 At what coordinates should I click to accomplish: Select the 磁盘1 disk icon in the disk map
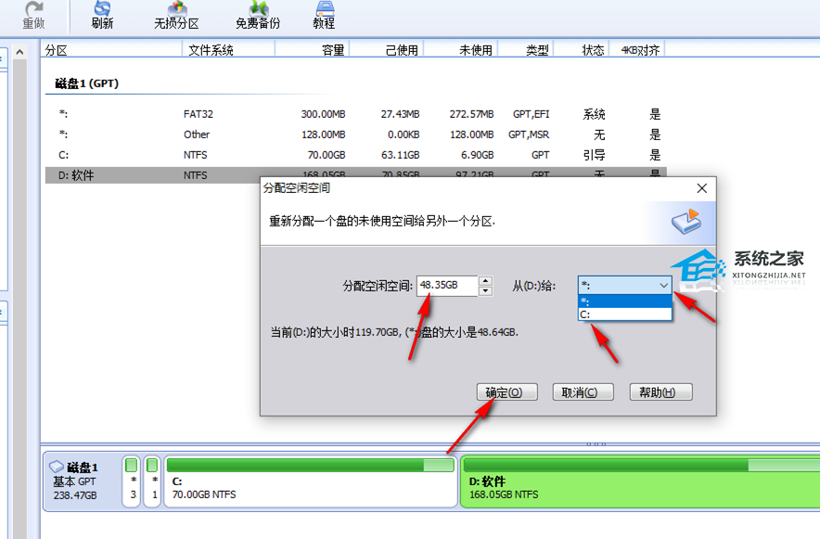pyautogui.click(x=56, y=467)
